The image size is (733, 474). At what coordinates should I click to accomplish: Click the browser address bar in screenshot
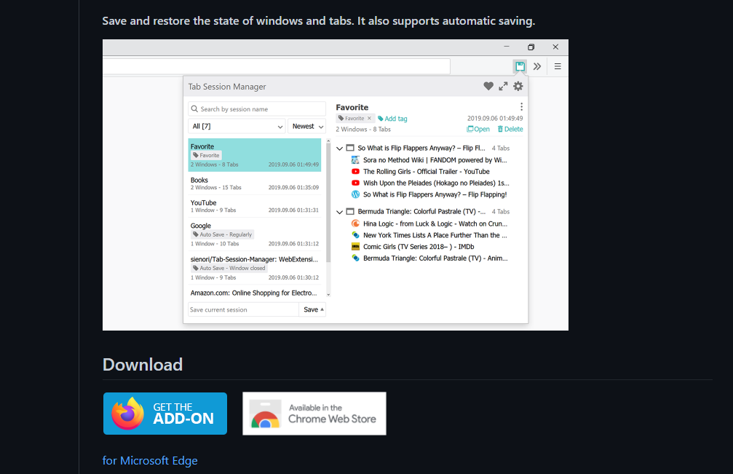point(277,66)
